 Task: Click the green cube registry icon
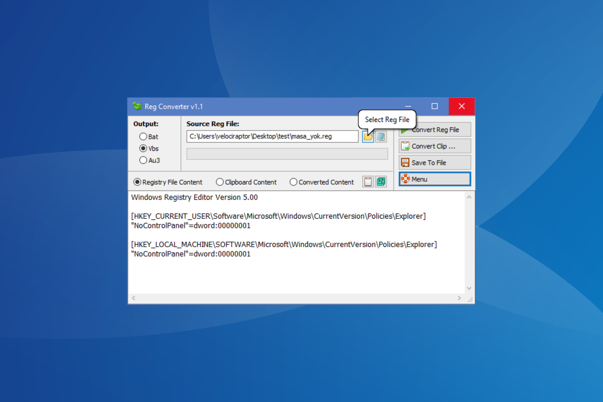(x=381, y=182)
